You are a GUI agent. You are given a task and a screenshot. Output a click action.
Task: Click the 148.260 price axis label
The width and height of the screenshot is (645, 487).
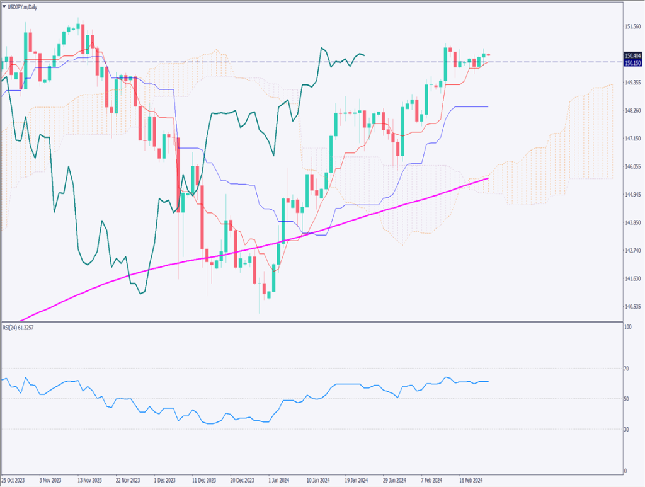coord(632,111)
